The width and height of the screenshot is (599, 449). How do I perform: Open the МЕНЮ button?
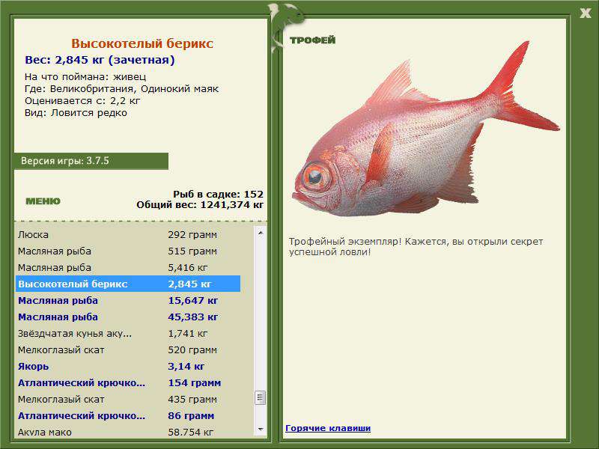point(43,201)
